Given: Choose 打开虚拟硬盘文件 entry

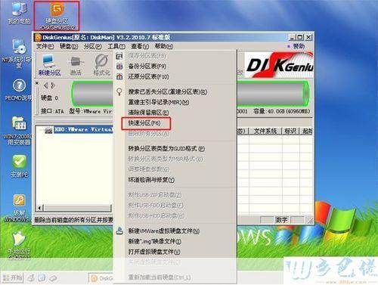Looking at the screenshot, I should [154, 252].
